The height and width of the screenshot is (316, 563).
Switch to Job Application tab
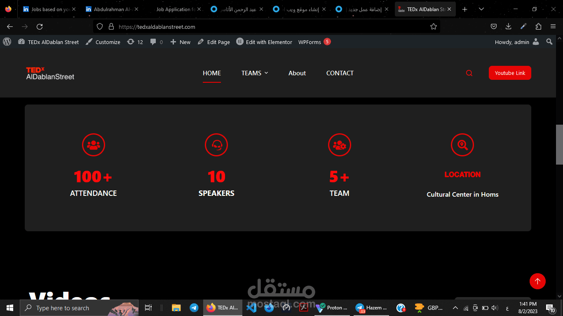click(x=174, y=9)
